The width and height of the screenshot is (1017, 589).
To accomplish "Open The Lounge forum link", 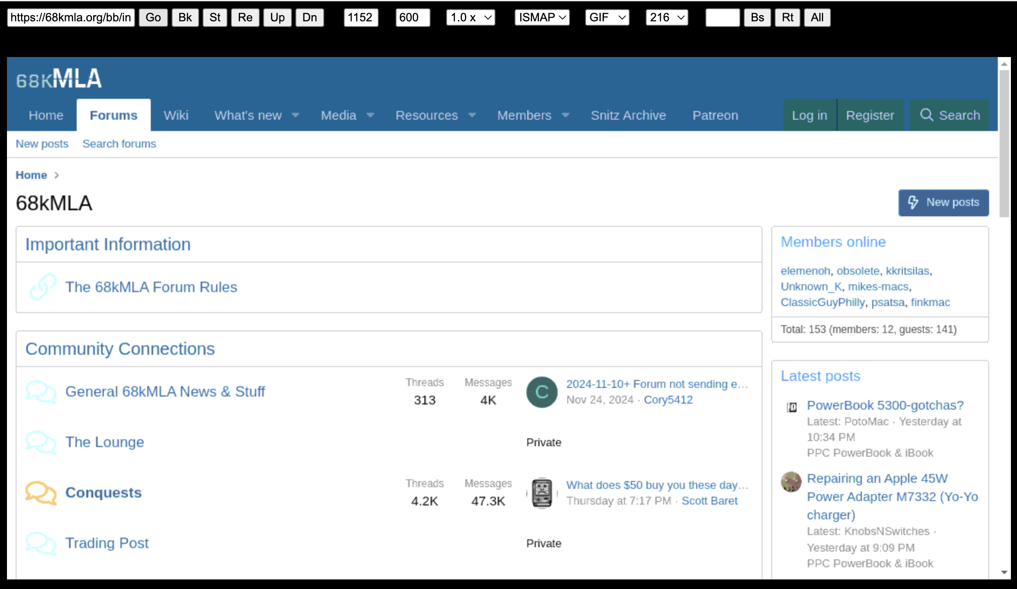I will pyautogui.click(x=105, y=442).
